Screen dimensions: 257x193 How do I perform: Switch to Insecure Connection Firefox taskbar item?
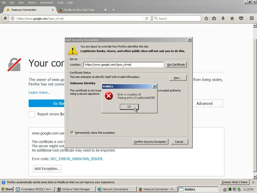click(157, 189)
